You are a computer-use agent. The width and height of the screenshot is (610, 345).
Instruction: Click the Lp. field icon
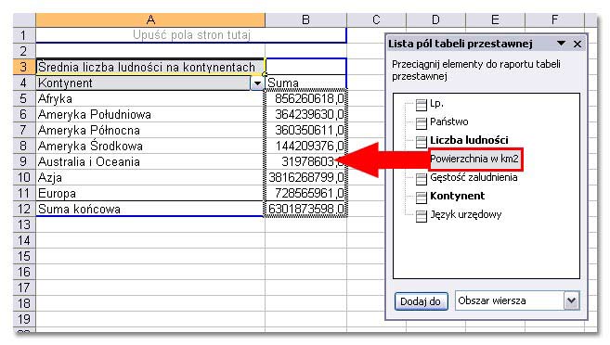click(x=421, y=105)
